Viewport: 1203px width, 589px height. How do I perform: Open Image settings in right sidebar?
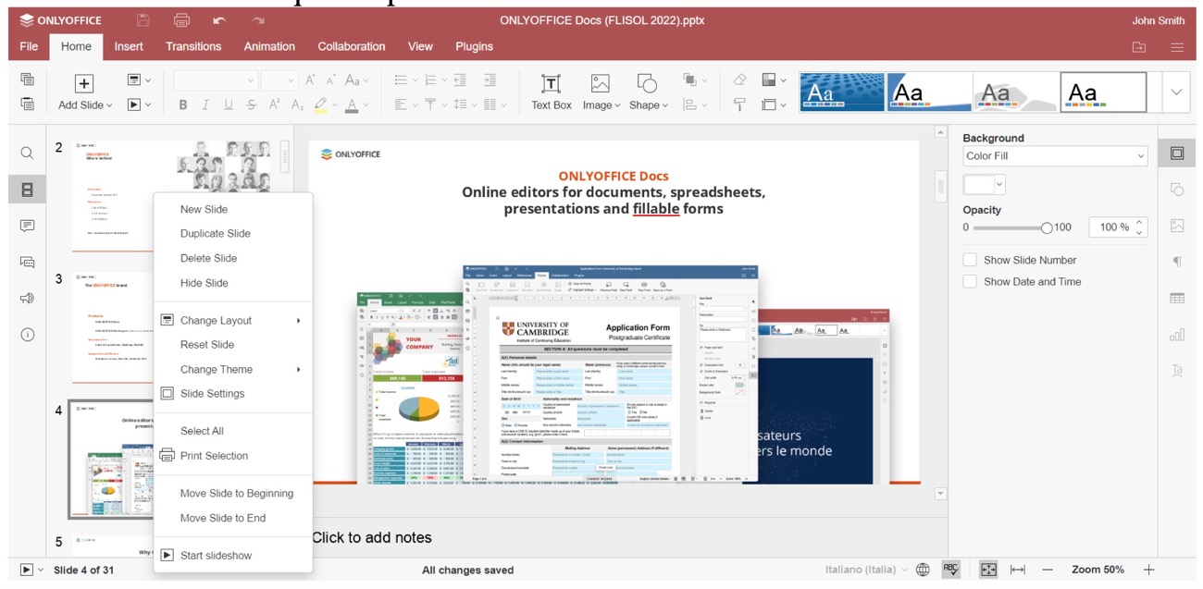point(1177,225)
